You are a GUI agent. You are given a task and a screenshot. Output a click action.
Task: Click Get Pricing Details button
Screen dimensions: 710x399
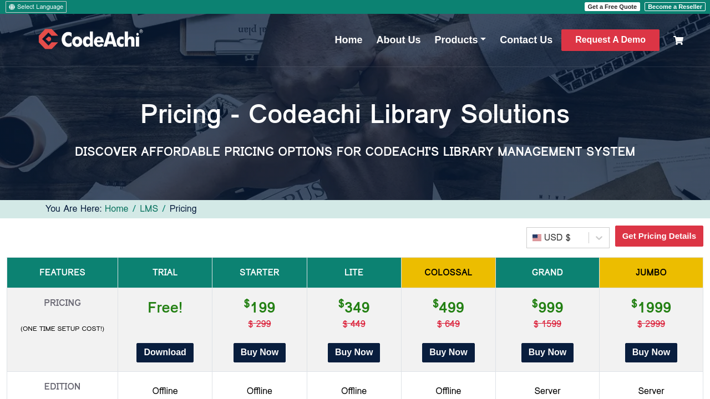pos(659,236)
